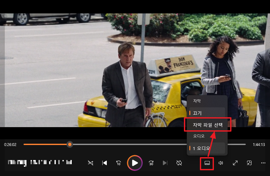270x176 pixels.
Task: Open the volume control icon
Action: click(x=221, y=163)
